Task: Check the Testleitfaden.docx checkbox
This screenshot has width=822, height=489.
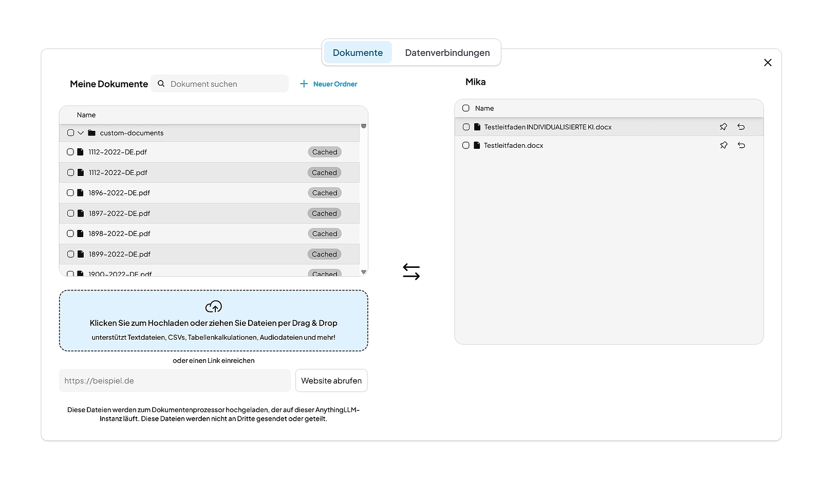Action: click(x=466, y=145)
